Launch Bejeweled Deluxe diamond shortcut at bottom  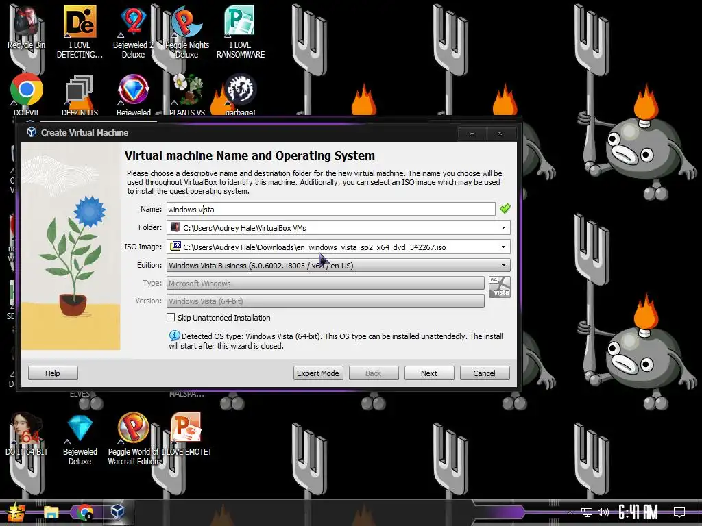tap(80, 439)
